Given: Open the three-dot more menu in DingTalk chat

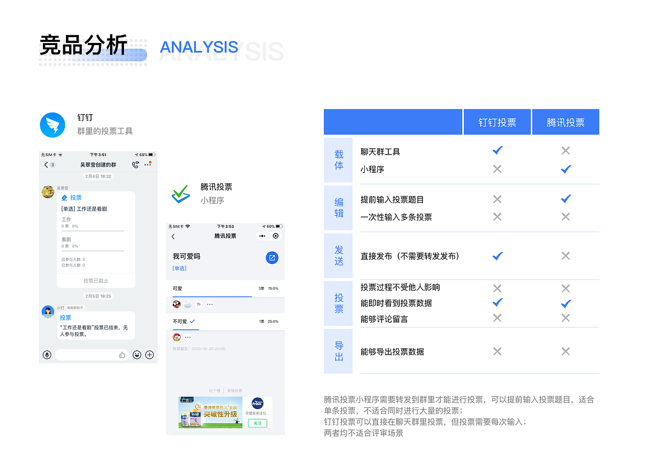Looking at the screenshot, I should 149,164.
